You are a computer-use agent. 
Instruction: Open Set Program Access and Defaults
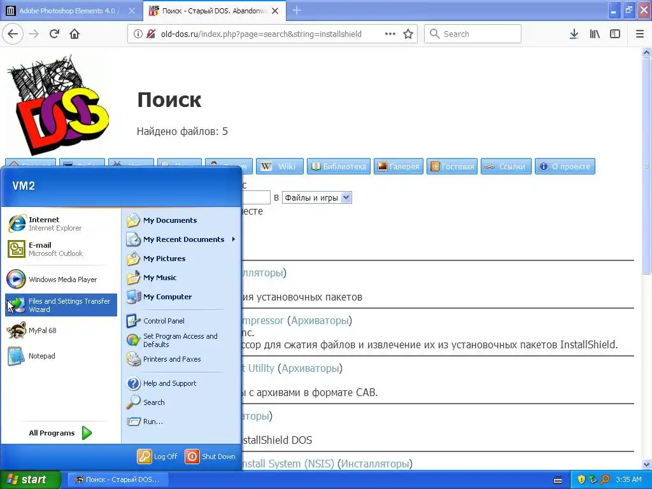[x=181, y=340]
